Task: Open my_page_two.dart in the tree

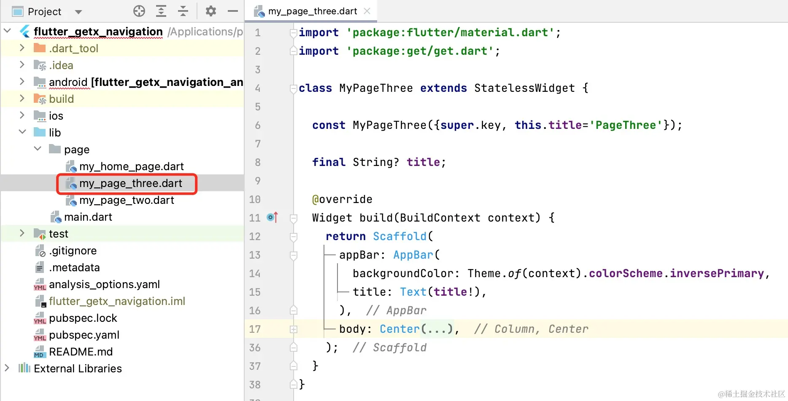Action: (127, 200)
